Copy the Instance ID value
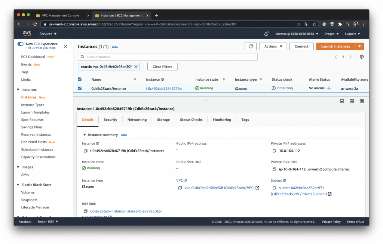This screenshot has height=244, width=383. pyautogui.click(x=86, y=151)
